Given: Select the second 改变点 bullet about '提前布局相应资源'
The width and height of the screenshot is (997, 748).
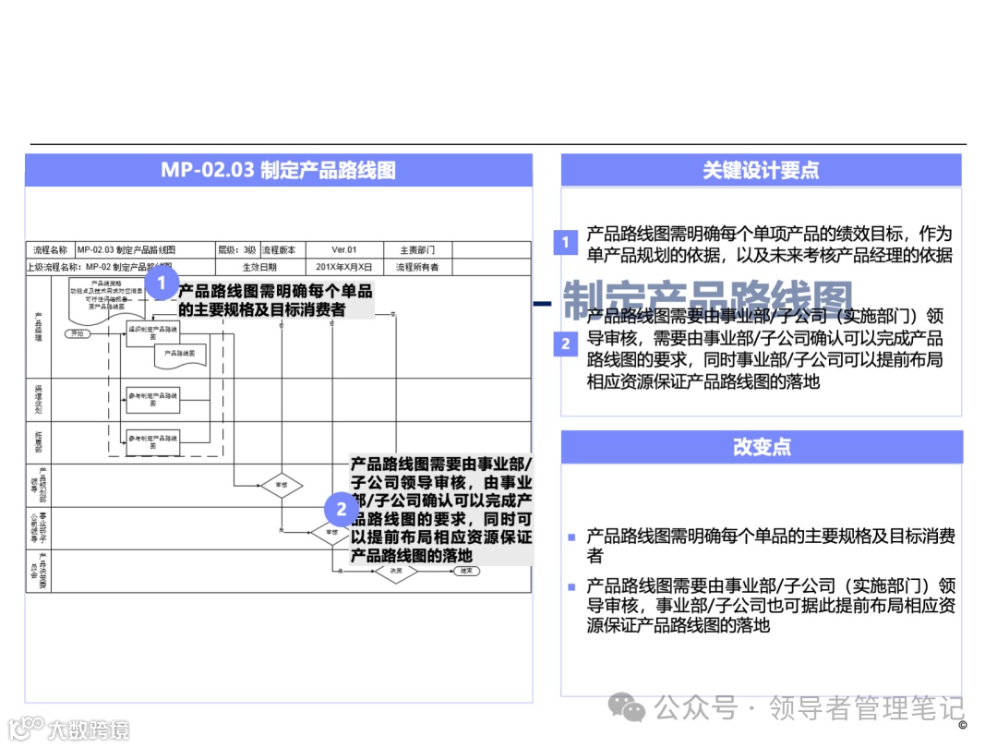Looking at the screenshot, I should [770, 605].
